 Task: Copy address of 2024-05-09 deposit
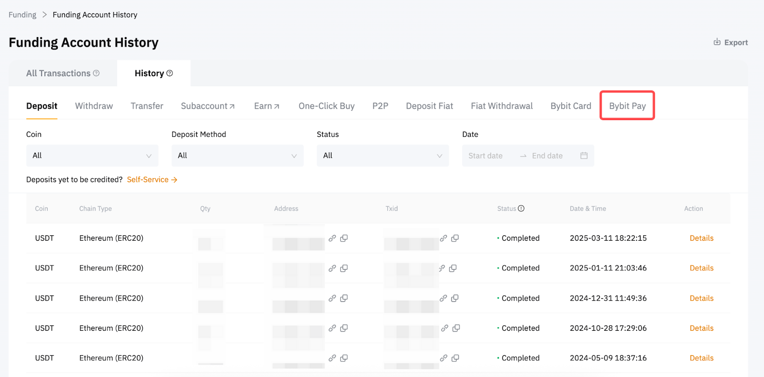click(344, 358)
